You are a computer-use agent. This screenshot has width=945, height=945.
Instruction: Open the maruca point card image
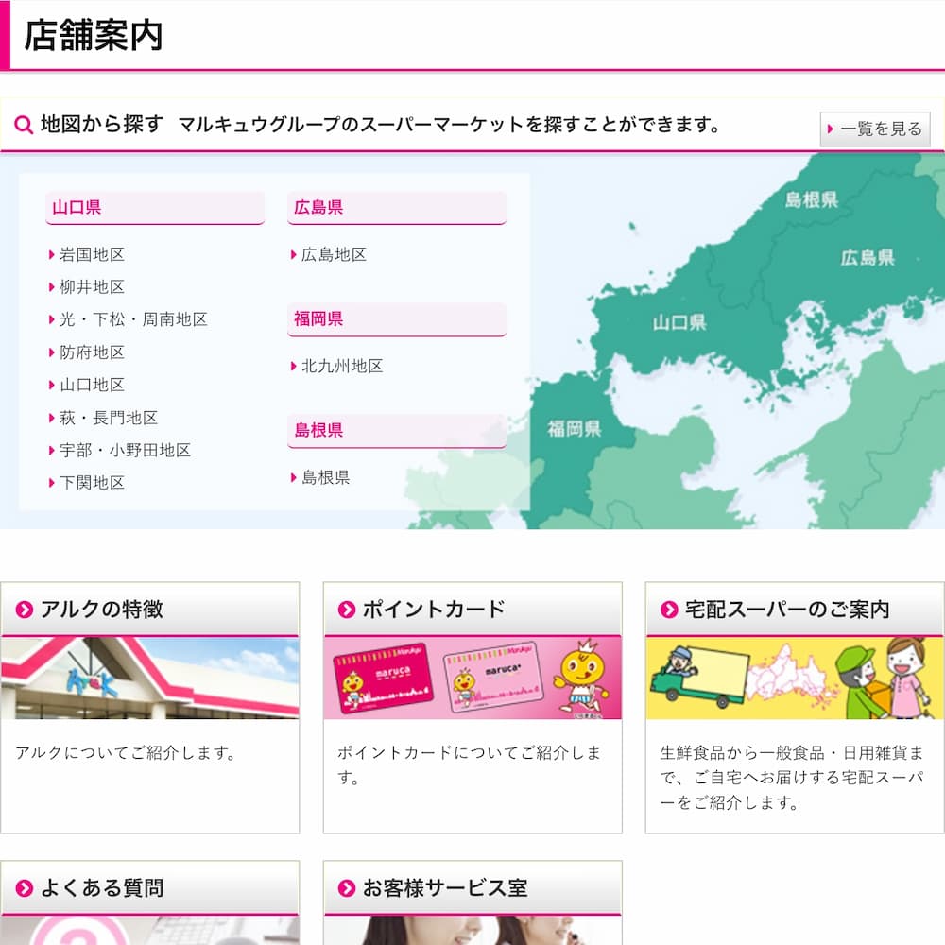click(x=472, y=678)
